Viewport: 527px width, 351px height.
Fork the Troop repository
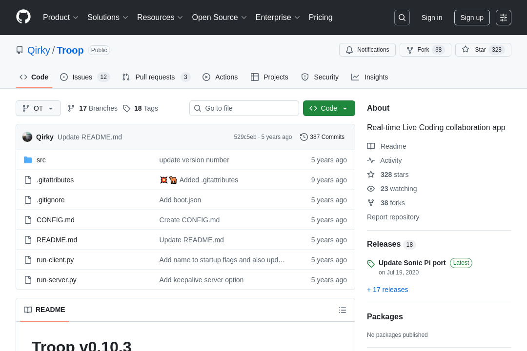[425, 50]
